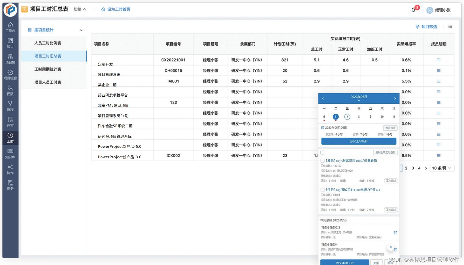Toggle the select-all checkbox in timesheet panel
Screen dimensions: 464x265
coord(322,153)
